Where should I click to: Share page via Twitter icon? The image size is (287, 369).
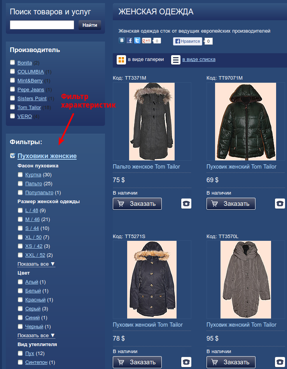pos(137,40)
